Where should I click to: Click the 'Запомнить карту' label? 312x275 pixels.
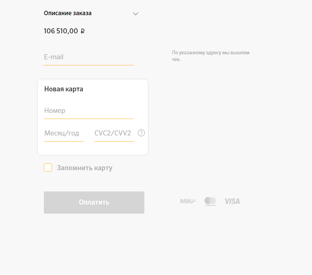click(84, 168)
